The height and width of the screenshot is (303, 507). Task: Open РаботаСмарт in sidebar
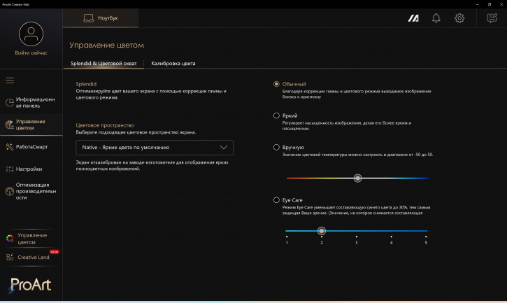pyautogui.click(x=31, y=147)
